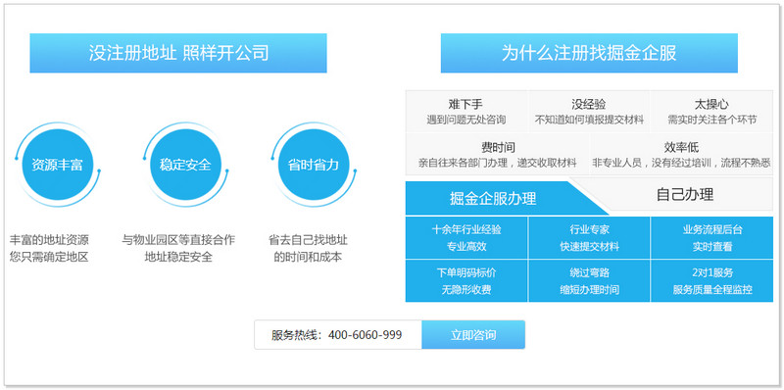
Task: Click the 稳定安全 circle icon
Action: click(x=185, y=165)
